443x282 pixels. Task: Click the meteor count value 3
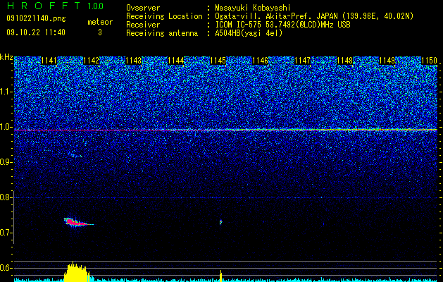coord(100,32)
